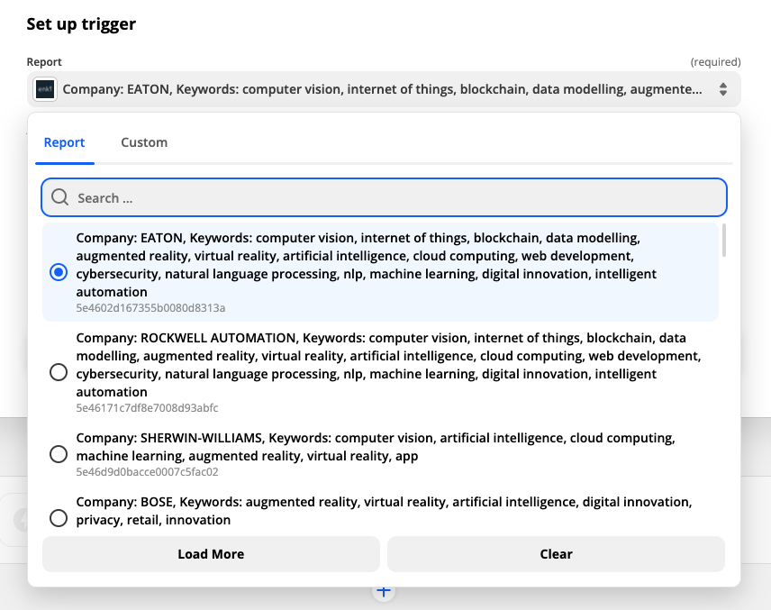Screen dimensions: 771x610
Task: Pick the BOSE report radio button
Action: point(59,518)
